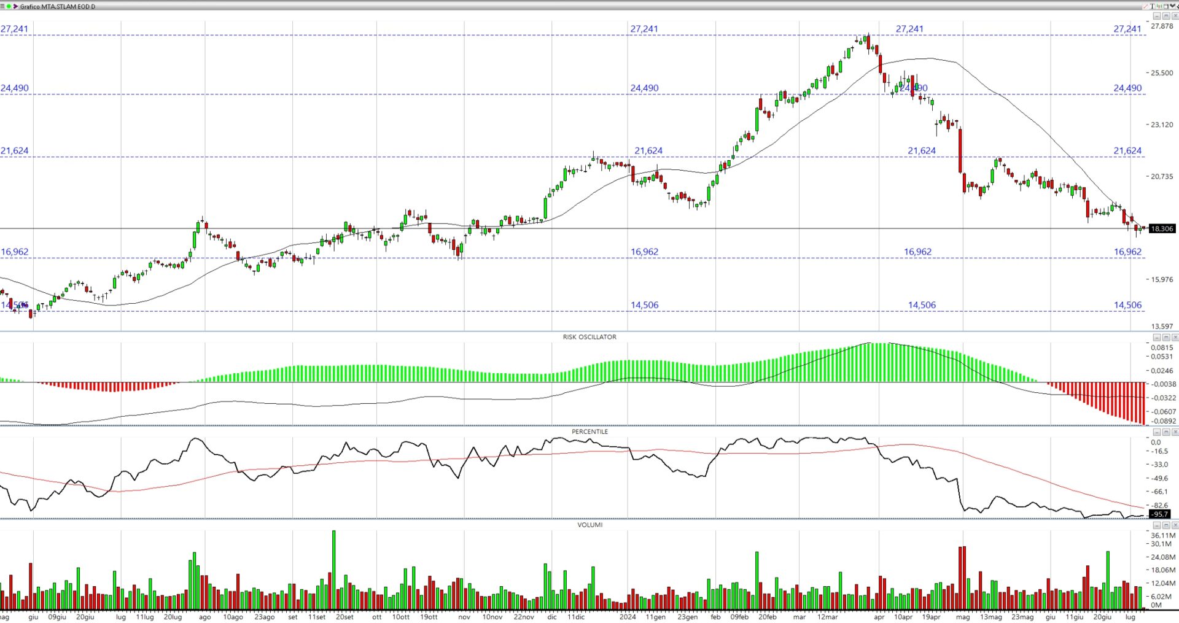
Task: Select the text T annotation tool
Action: 1153,6
